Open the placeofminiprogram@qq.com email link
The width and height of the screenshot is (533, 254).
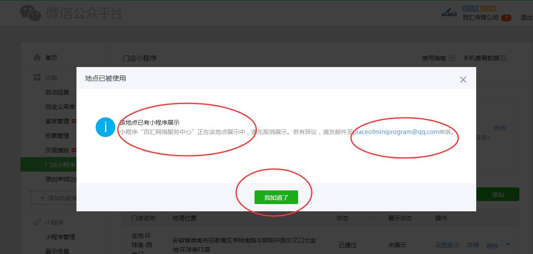click(396, 132)
